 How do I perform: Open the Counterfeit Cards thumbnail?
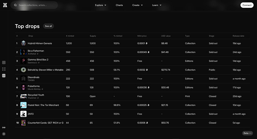[x=24, y=123]
